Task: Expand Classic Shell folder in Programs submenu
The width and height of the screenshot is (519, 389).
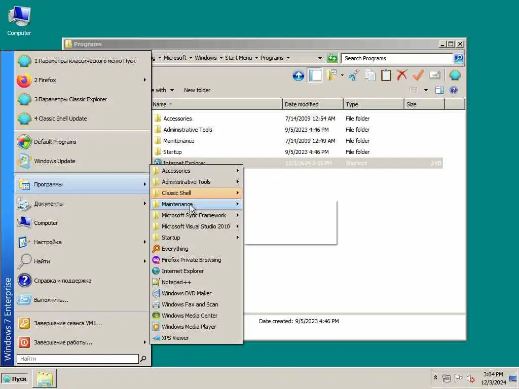Action: point(197,193)
